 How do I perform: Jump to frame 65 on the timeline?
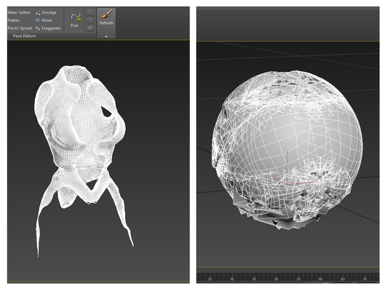[x=343, y=279]
